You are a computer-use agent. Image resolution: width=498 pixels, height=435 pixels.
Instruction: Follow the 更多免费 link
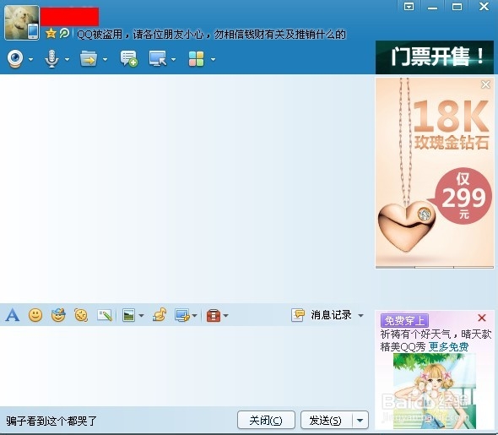(x=449, y=346)
